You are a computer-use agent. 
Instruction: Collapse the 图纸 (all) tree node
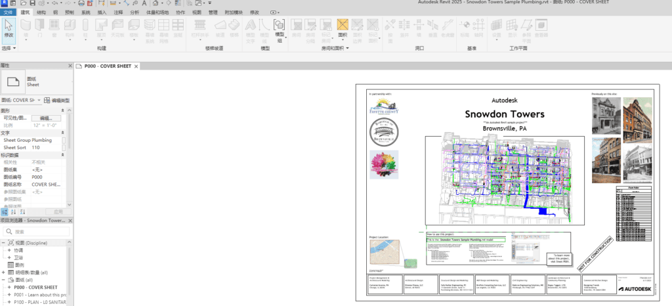pos(3,280)
